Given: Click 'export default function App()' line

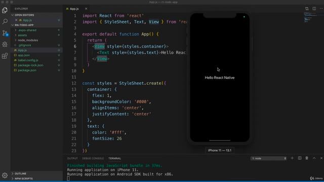Looking at the screenshot, I should click(x=120, y=34).
